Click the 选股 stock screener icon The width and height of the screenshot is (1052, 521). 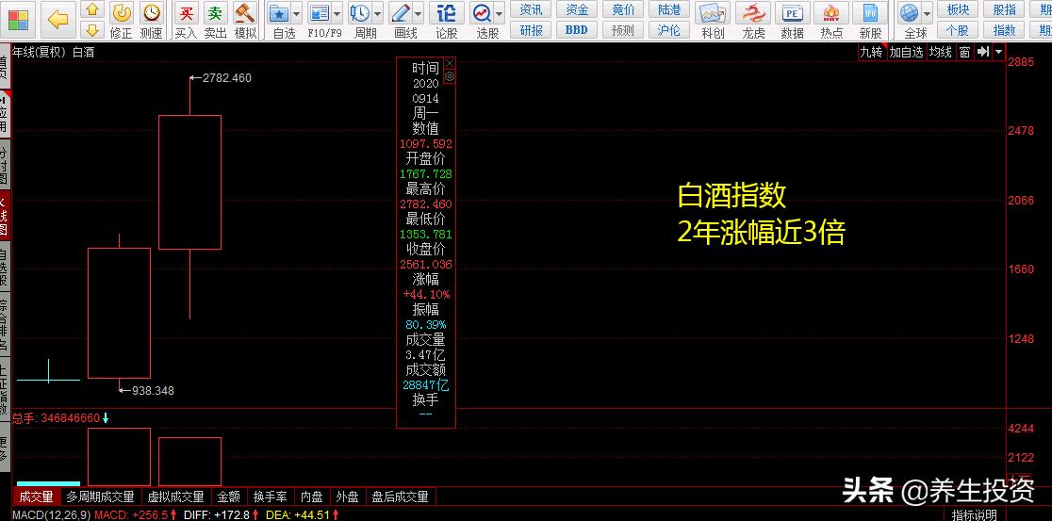pos(482,13)
